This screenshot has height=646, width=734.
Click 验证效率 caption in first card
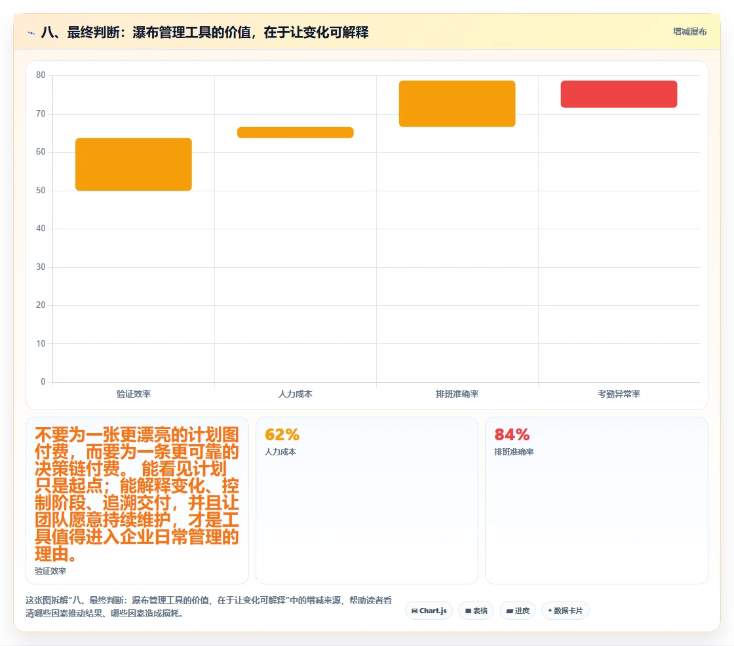point(50,571)
